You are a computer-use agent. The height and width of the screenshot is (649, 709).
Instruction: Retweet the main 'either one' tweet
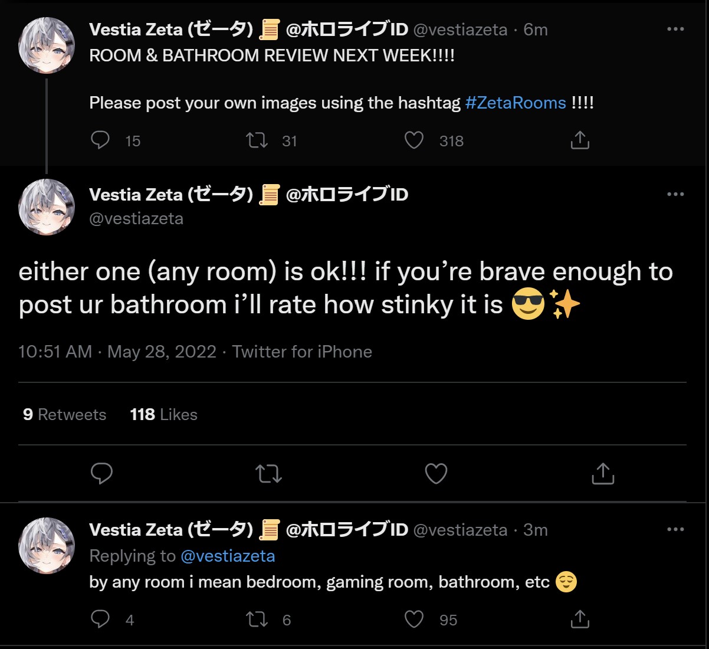tap(268, 473)
